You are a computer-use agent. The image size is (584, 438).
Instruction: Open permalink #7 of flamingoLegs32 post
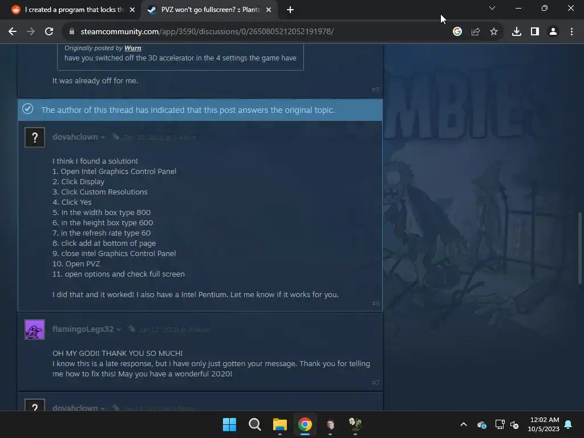click(375, 383)
